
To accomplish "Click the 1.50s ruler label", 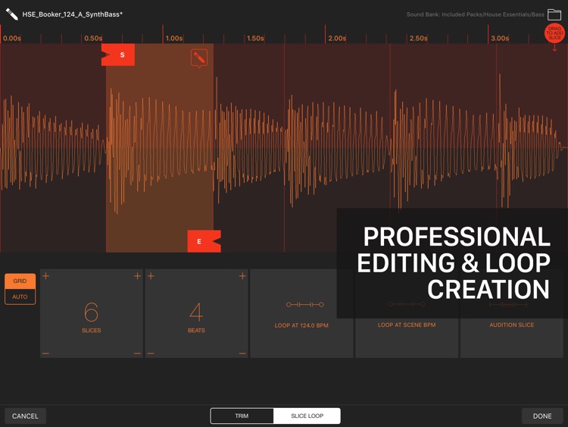I will (x=255, y=38).
